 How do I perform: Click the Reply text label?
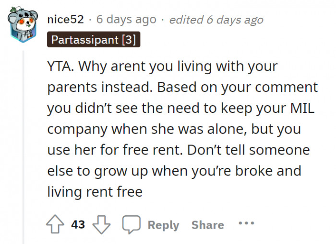click(163, 225)
